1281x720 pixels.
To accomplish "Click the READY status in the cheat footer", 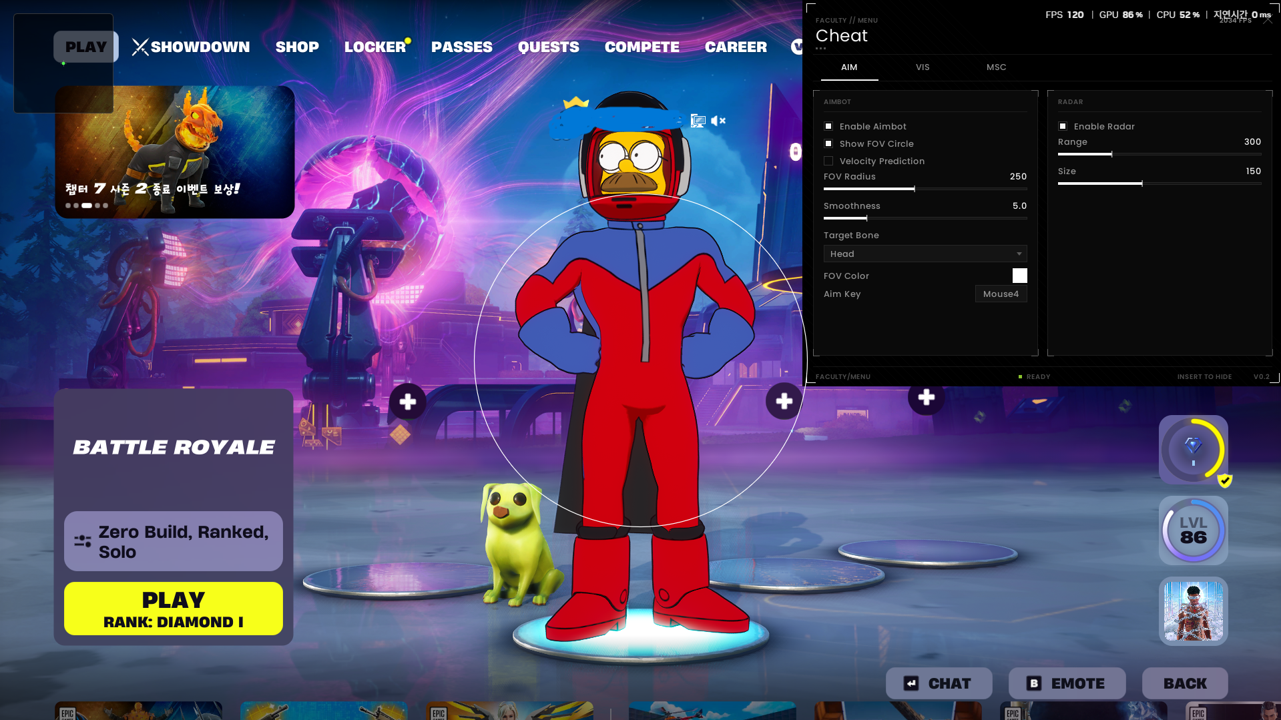I will pyautogui.click(x=1034, y=377).
